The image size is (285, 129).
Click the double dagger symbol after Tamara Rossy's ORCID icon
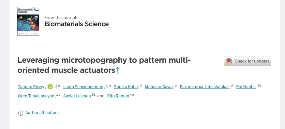pyautogui.click(x=56, y=87)
